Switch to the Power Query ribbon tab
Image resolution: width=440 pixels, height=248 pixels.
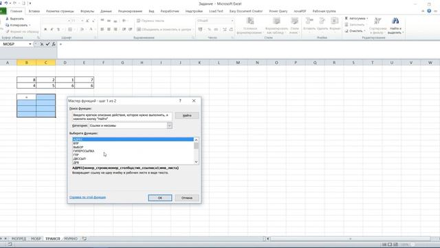click(x=278, y=11)
